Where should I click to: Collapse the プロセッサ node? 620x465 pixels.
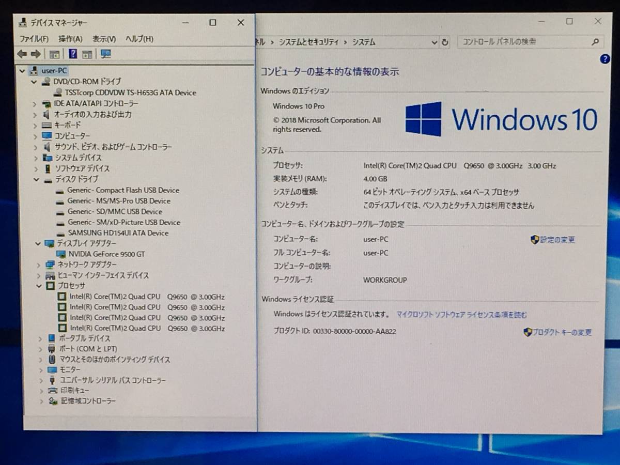pyautogui.click(x=39, y=286)
